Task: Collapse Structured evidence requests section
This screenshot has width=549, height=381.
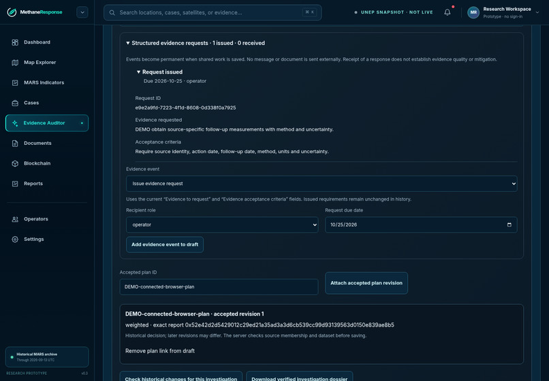Action: click(195, 43)
